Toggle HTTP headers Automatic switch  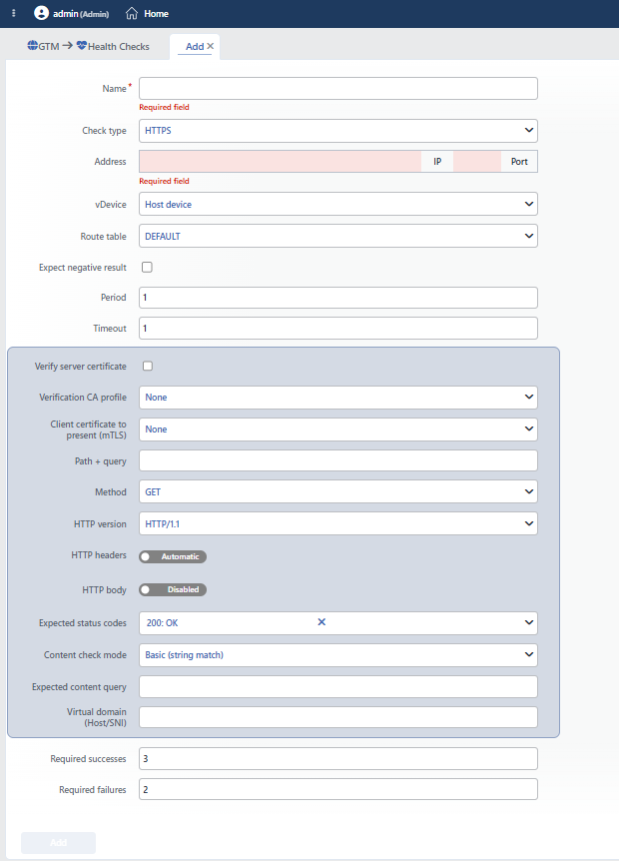173,556
